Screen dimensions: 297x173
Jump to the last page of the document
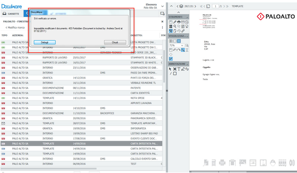pos(227,6)
